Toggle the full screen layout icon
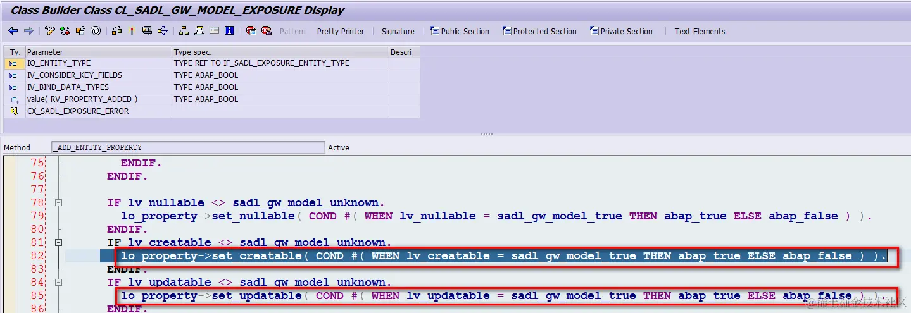The height and width of the screenshot is (313, 911). pos(214,31)
